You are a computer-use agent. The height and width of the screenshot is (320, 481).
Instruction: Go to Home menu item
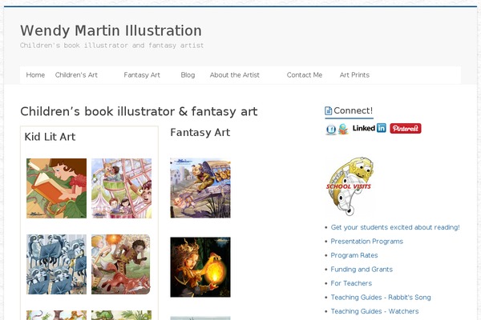(x=35, y=75)
